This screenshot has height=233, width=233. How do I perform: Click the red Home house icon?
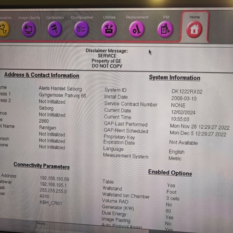coord(194,30)
